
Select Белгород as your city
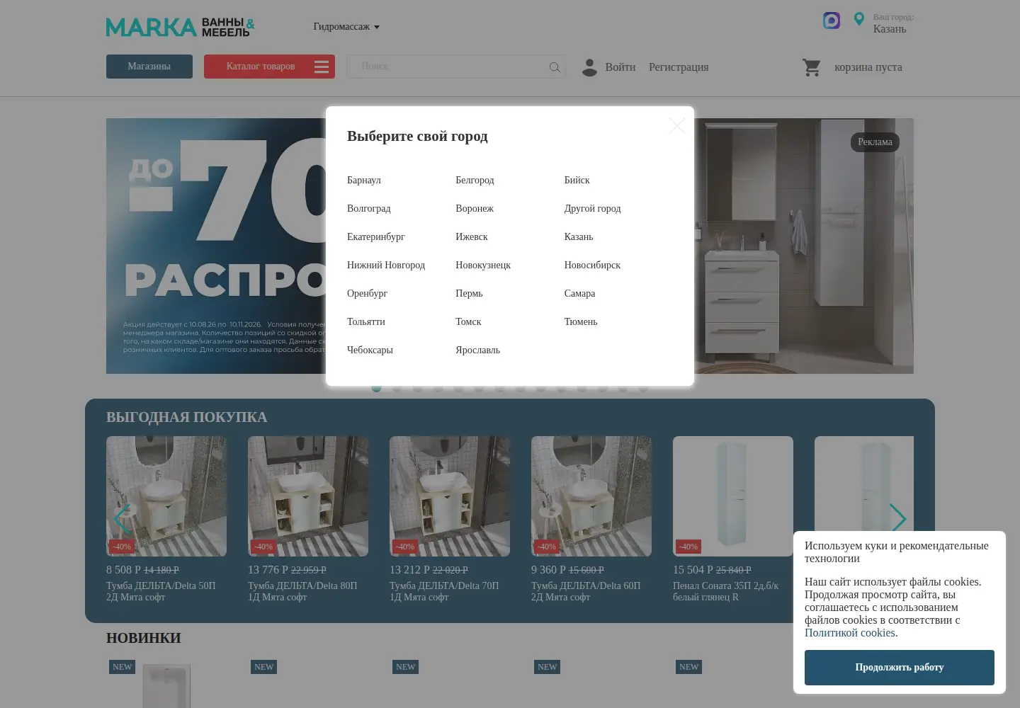click(x=475, y=181)
